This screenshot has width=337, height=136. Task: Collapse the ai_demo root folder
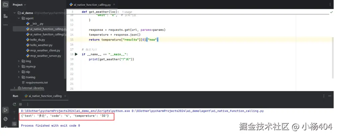tap(15, 13)
